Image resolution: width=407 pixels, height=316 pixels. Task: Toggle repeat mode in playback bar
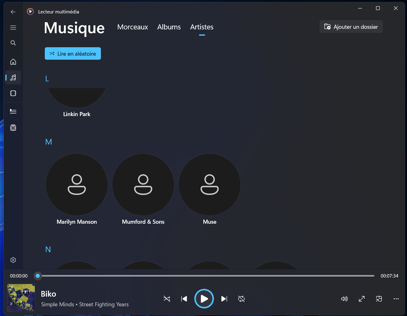click(x=241, y=299)
